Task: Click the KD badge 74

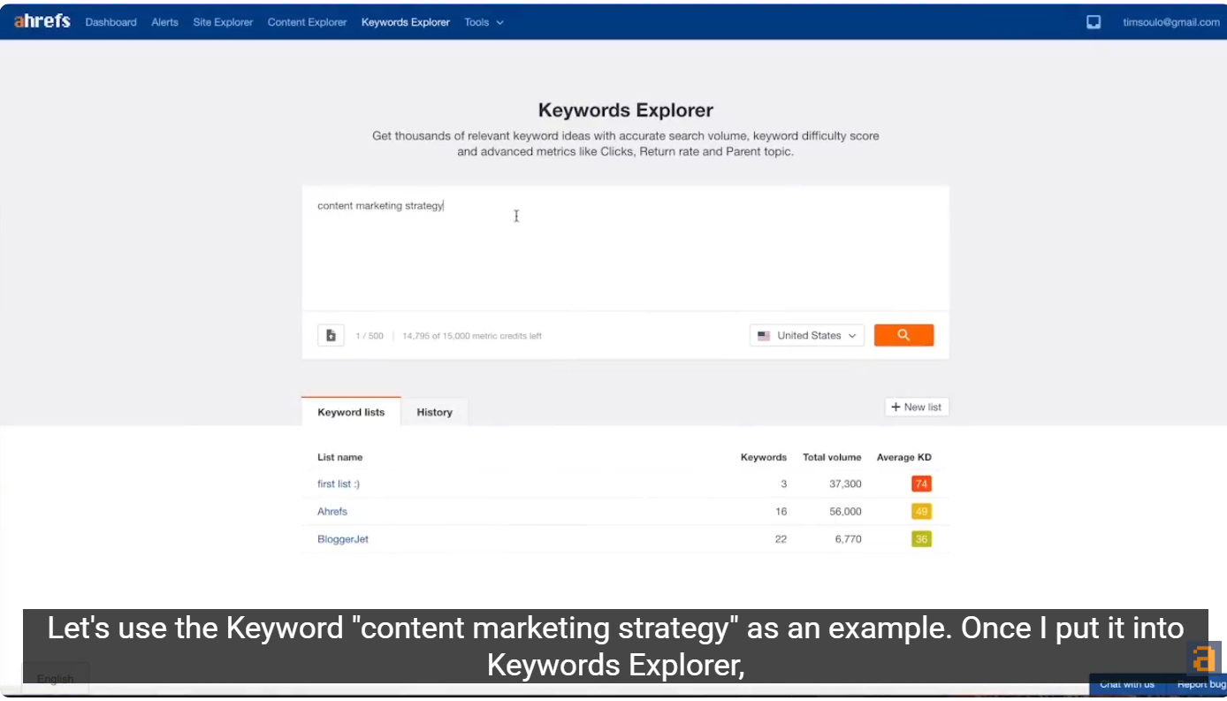Action: 921,484
